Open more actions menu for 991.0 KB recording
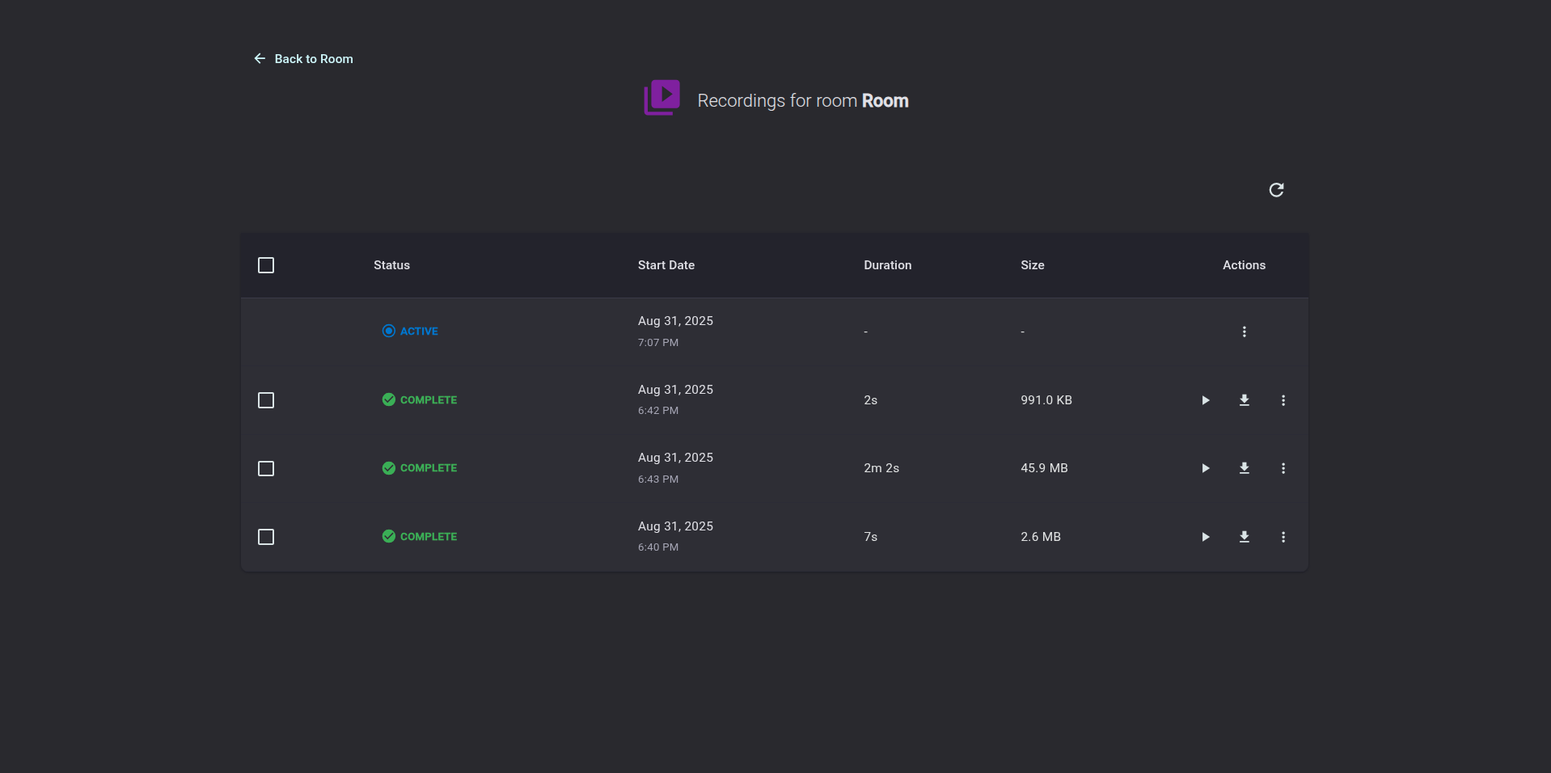The height and width of the screenshot is (773, 1551). click(x=1283, y=400)
